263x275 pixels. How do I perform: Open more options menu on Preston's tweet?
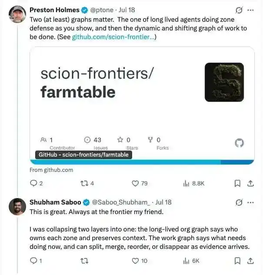(x=250, y=10)
